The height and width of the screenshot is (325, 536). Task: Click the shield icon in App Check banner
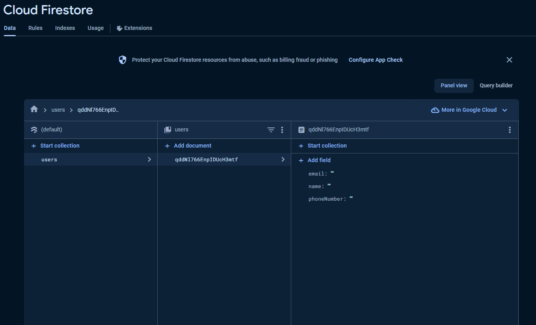pyautogui.click(x=123, y=60)
